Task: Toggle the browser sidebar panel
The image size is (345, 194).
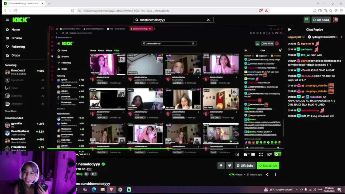Action: [320, 11]
